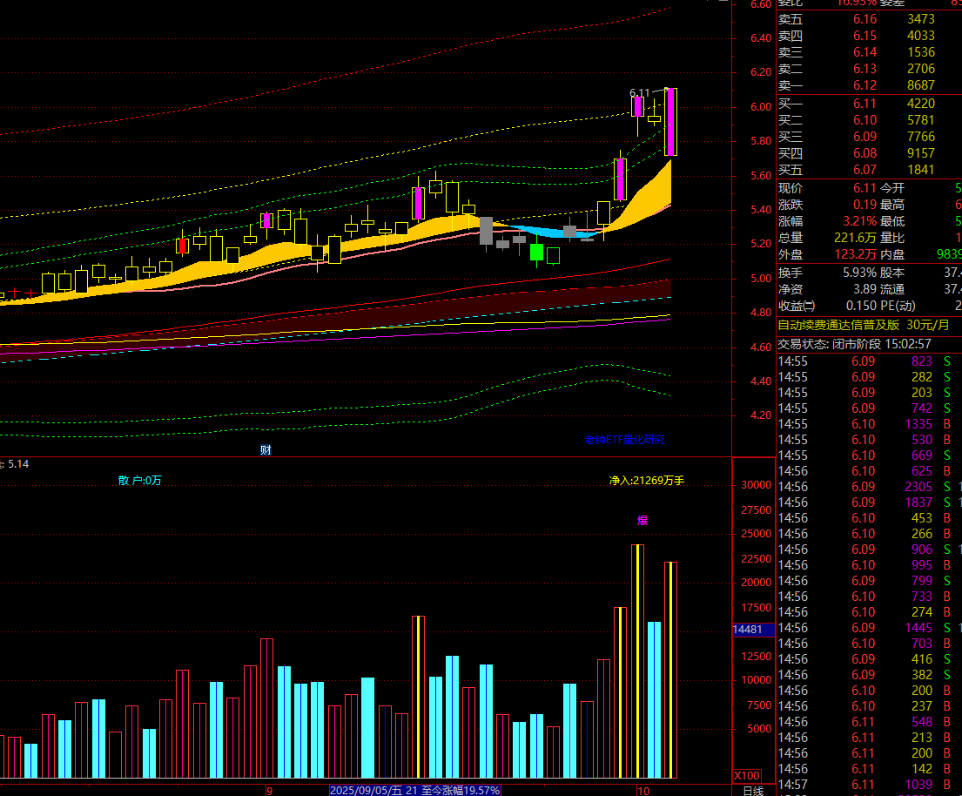Click the 爆 volume-burst marker above the bars

[x=642, y=521]
